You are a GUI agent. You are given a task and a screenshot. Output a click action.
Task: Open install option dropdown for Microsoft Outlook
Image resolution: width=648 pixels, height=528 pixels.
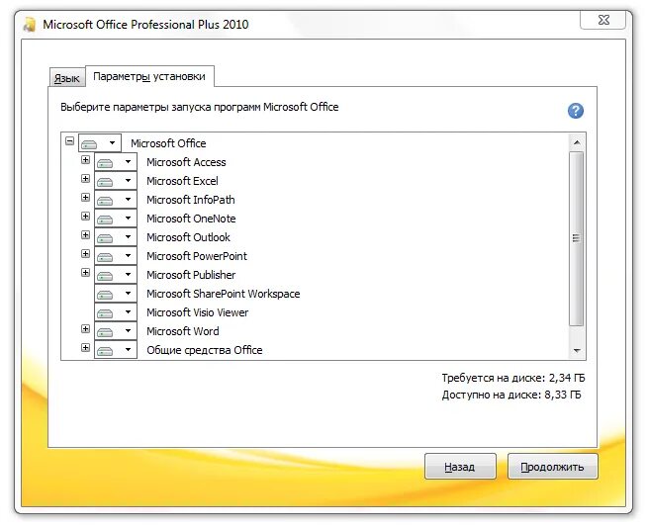tap(116, 237)
